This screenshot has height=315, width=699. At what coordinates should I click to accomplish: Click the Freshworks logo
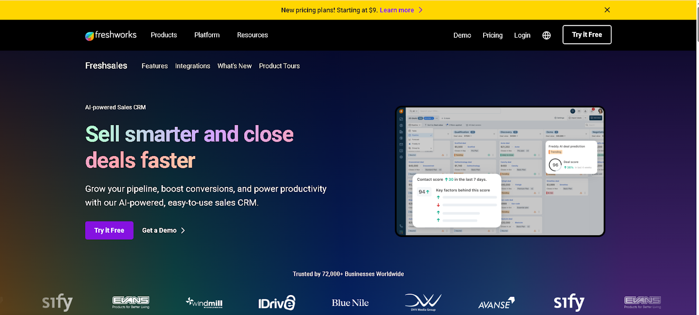click(111, 35)
